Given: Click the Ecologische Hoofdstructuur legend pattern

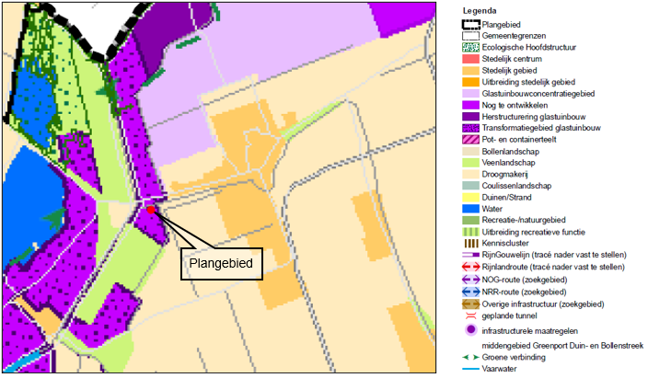Looking at the screenshot, I should tap(470, 48).
